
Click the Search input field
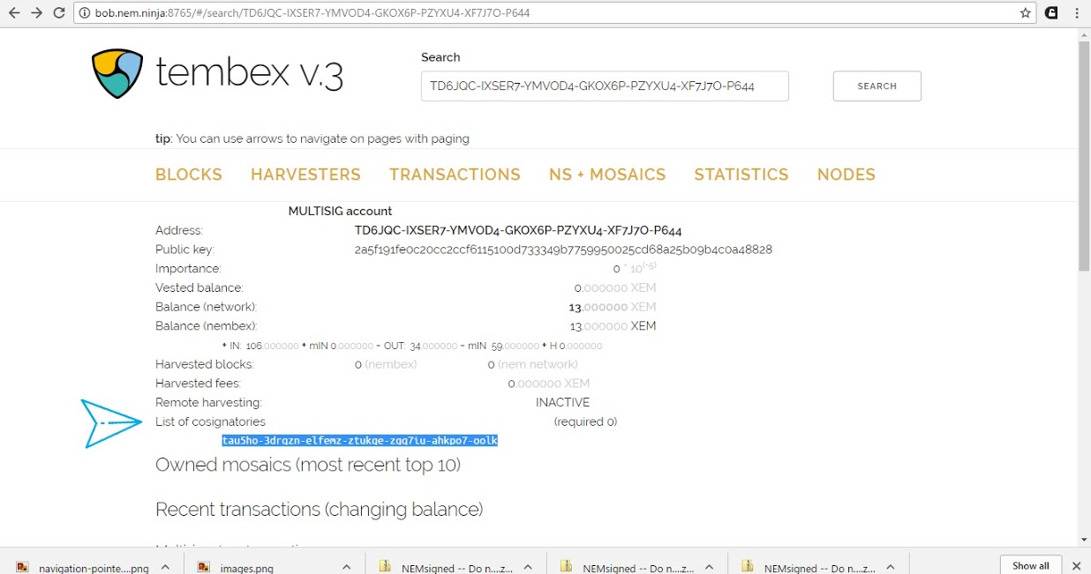coord(605,86)
